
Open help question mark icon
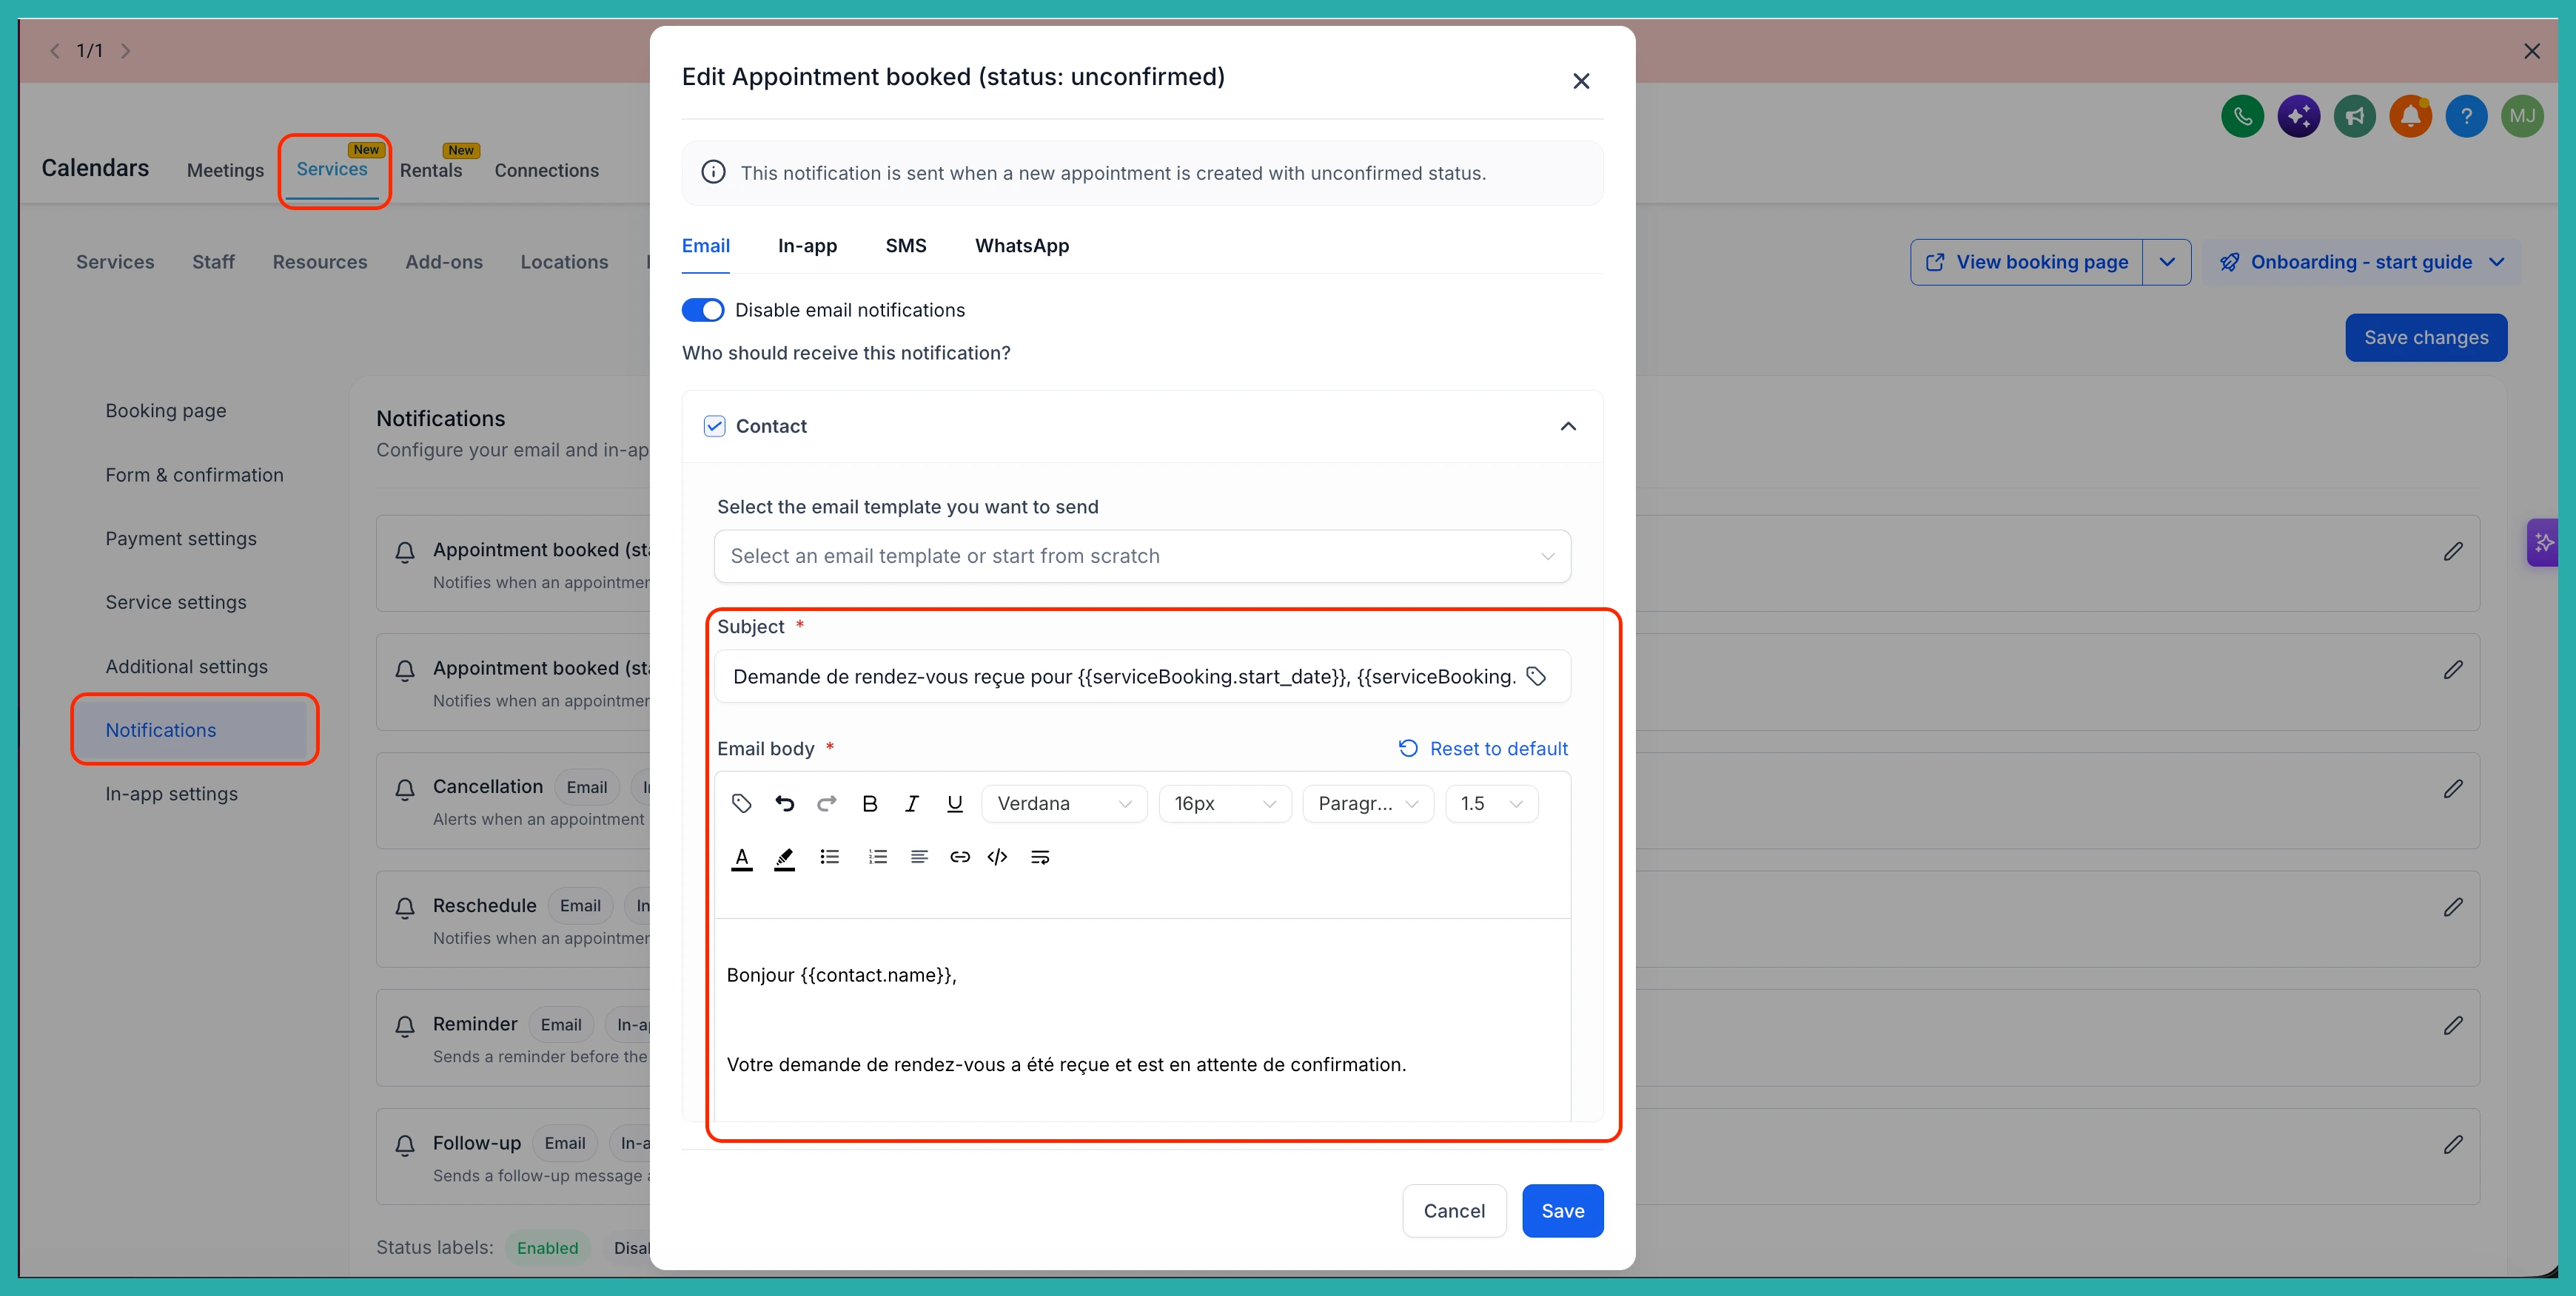[x=2467, y=117]
